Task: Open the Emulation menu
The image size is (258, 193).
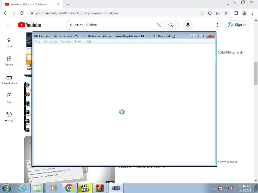Action: pos(50,41)
